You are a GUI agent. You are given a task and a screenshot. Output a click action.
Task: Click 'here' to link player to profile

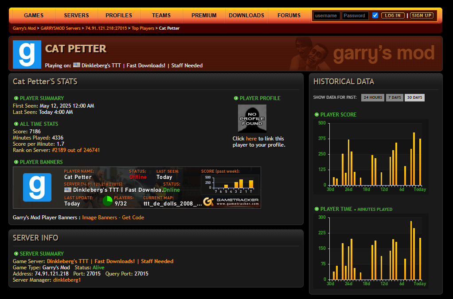pyautogui.click(x=251, y=139)
